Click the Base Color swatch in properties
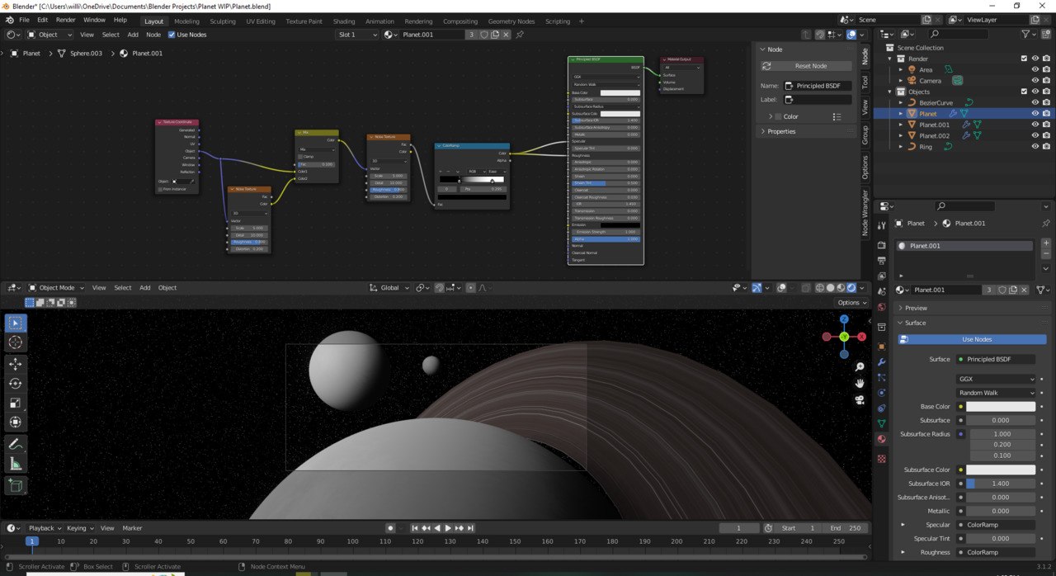Viewport: 1056px width, 576px height. [1000, 407]
